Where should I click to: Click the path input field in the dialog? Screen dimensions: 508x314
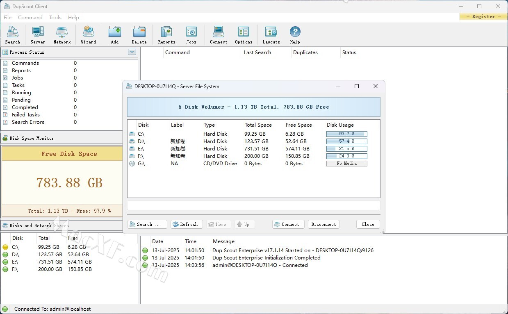pyautogui.click(x=253, y=205)
